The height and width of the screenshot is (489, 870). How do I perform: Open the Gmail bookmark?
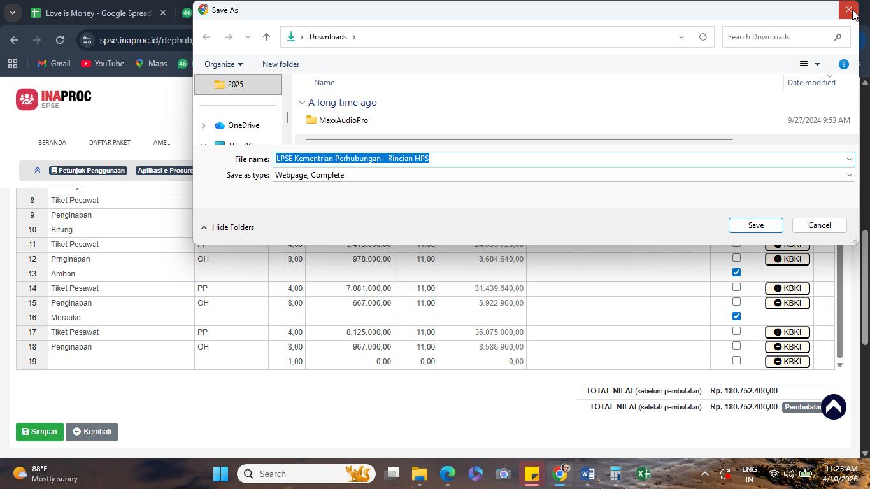(x=53, y=64)
